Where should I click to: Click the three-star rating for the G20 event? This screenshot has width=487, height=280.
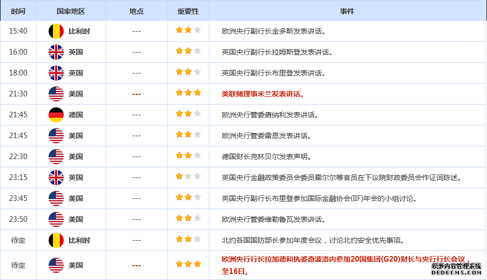(x=188, y=265)
